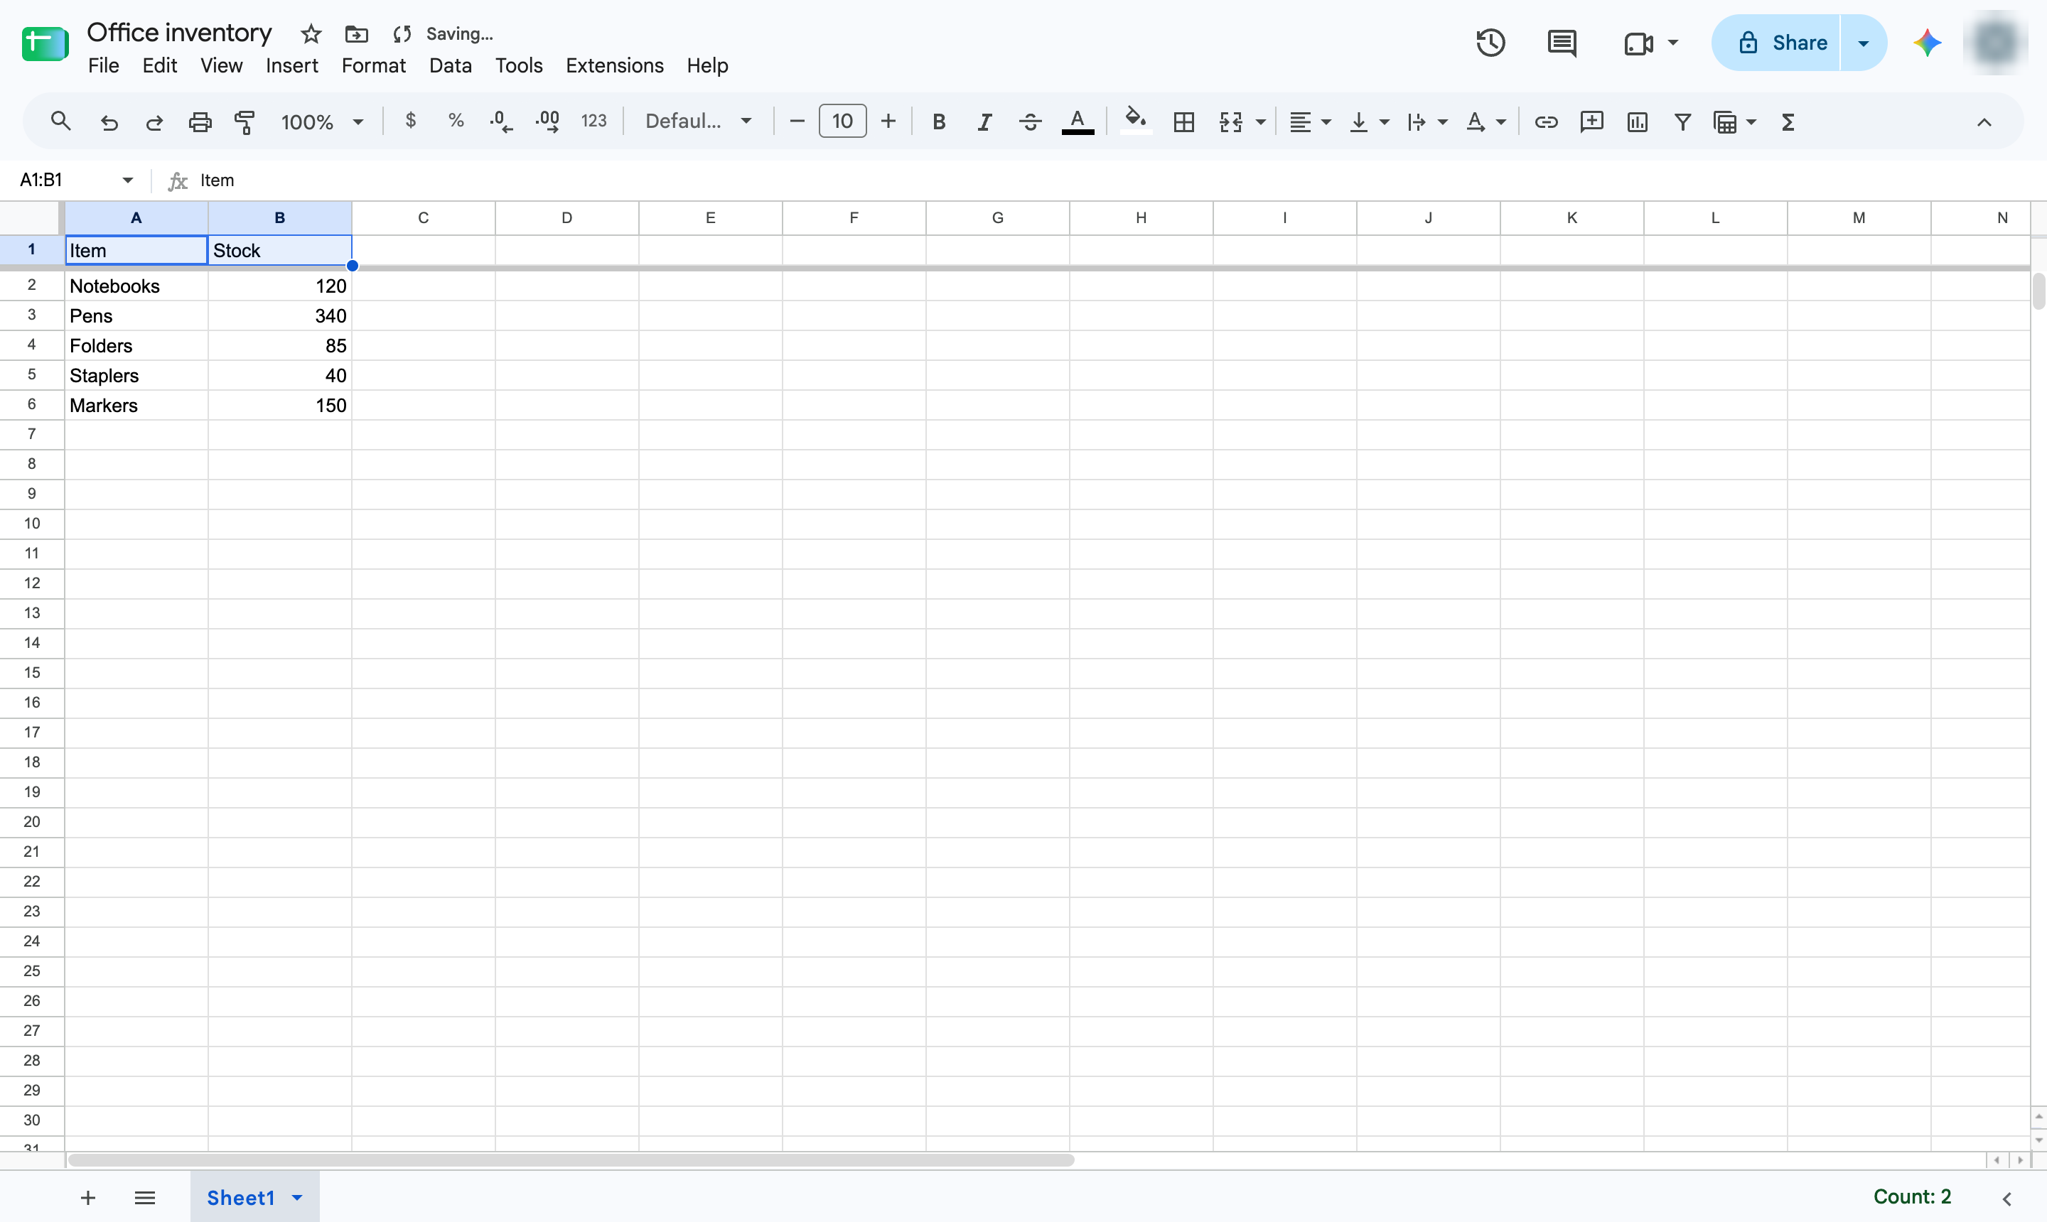Click the font size input field
The image size is (2047, 1222).
coord(842,121)
